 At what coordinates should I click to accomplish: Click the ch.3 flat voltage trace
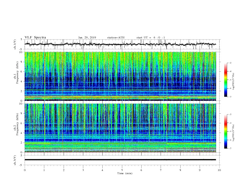point(120,160)
